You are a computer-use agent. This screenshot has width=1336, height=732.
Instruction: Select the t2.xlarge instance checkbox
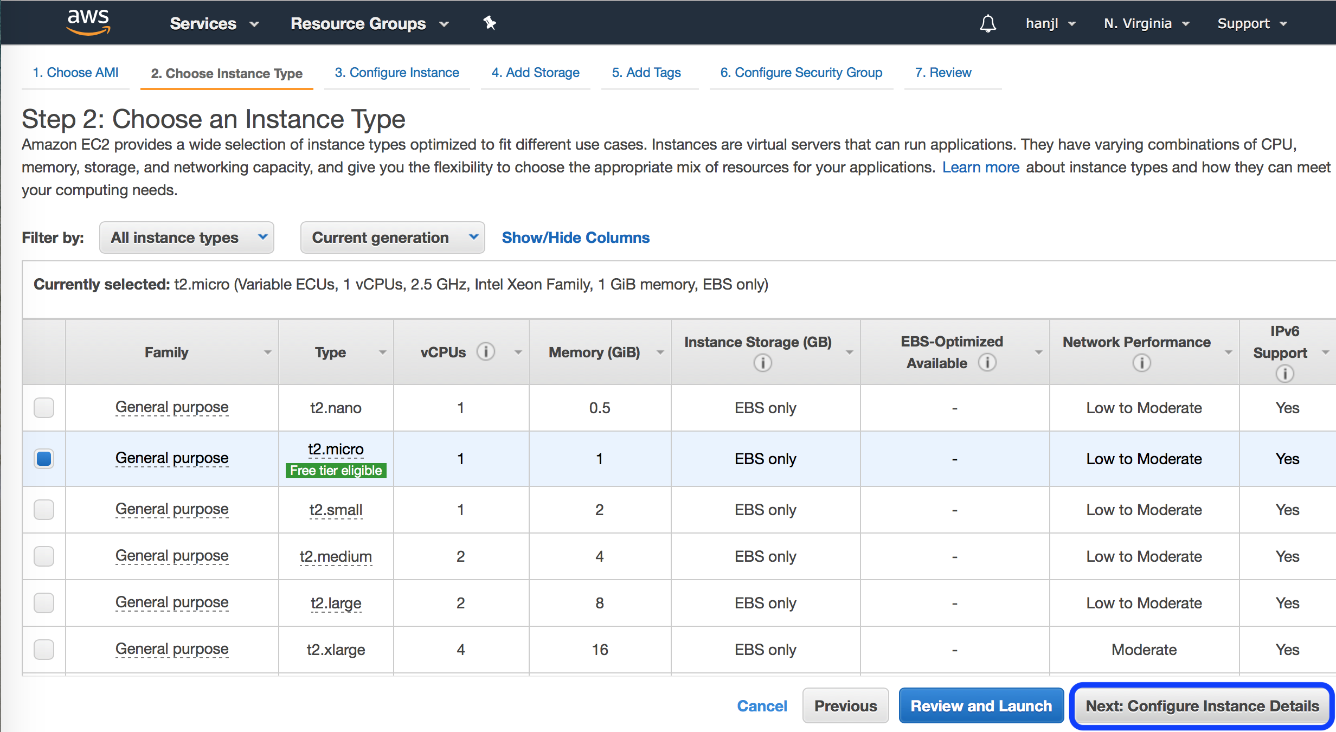(43, 649)
